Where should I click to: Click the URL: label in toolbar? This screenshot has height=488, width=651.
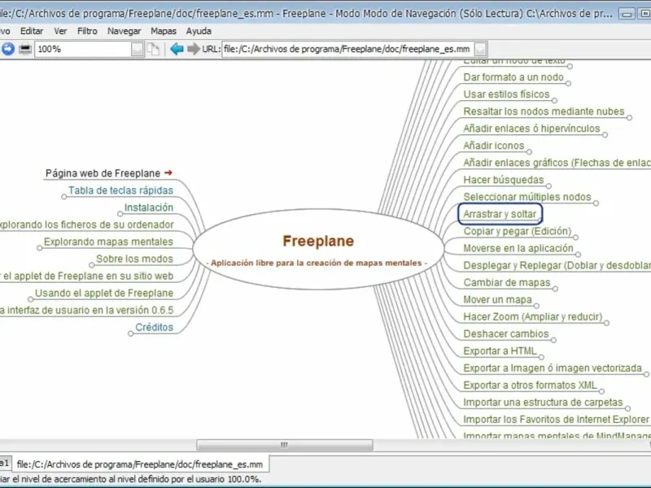coord(211,49)
